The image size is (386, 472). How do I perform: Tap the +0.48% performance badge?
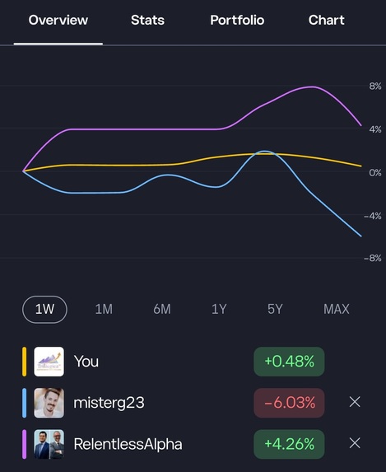289,362
